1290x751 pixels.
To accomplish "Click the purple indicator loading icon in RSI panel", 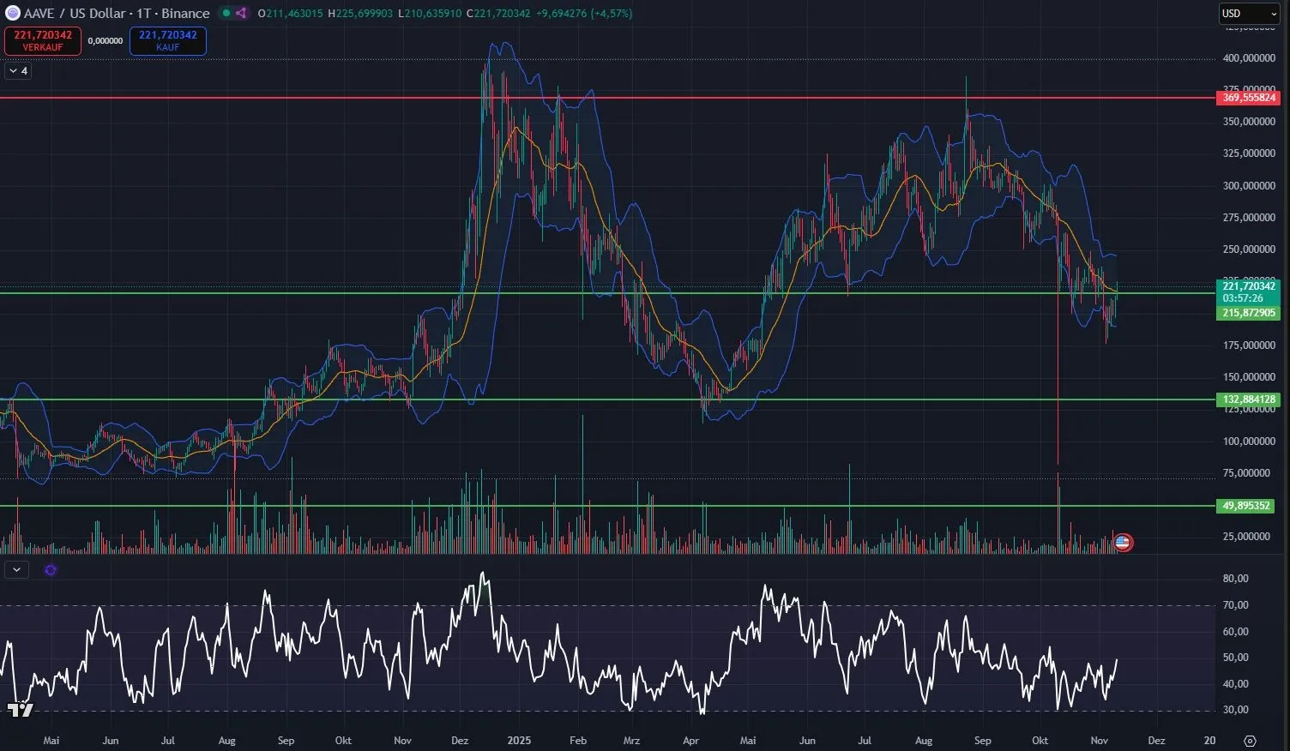I will [50, 569].
